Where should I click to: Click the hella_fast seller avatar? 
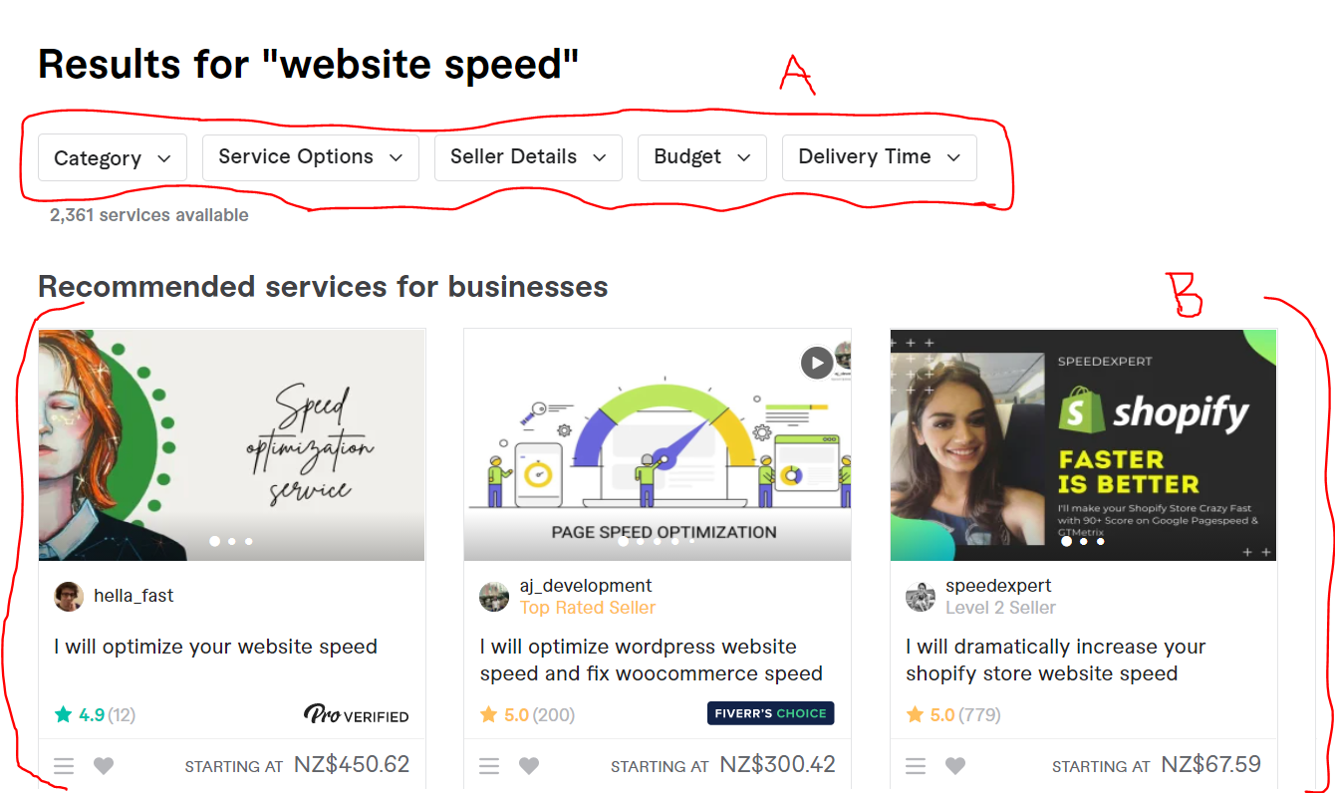[69, 597]
